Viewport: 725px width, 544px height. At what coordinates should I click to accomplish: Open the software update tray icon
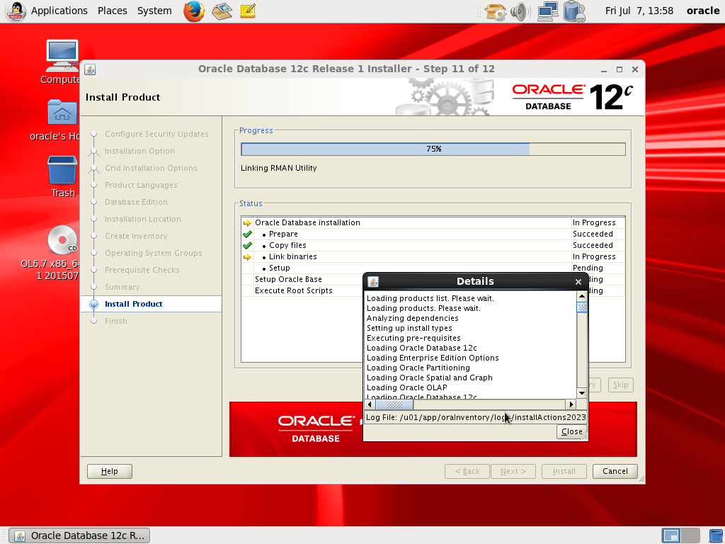pos(495,11)
